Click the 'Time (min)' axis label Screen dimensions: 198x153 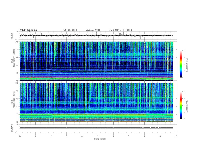(100, 139)
